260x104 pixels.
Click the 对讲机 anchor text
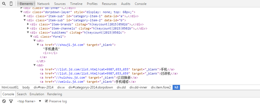166,73
